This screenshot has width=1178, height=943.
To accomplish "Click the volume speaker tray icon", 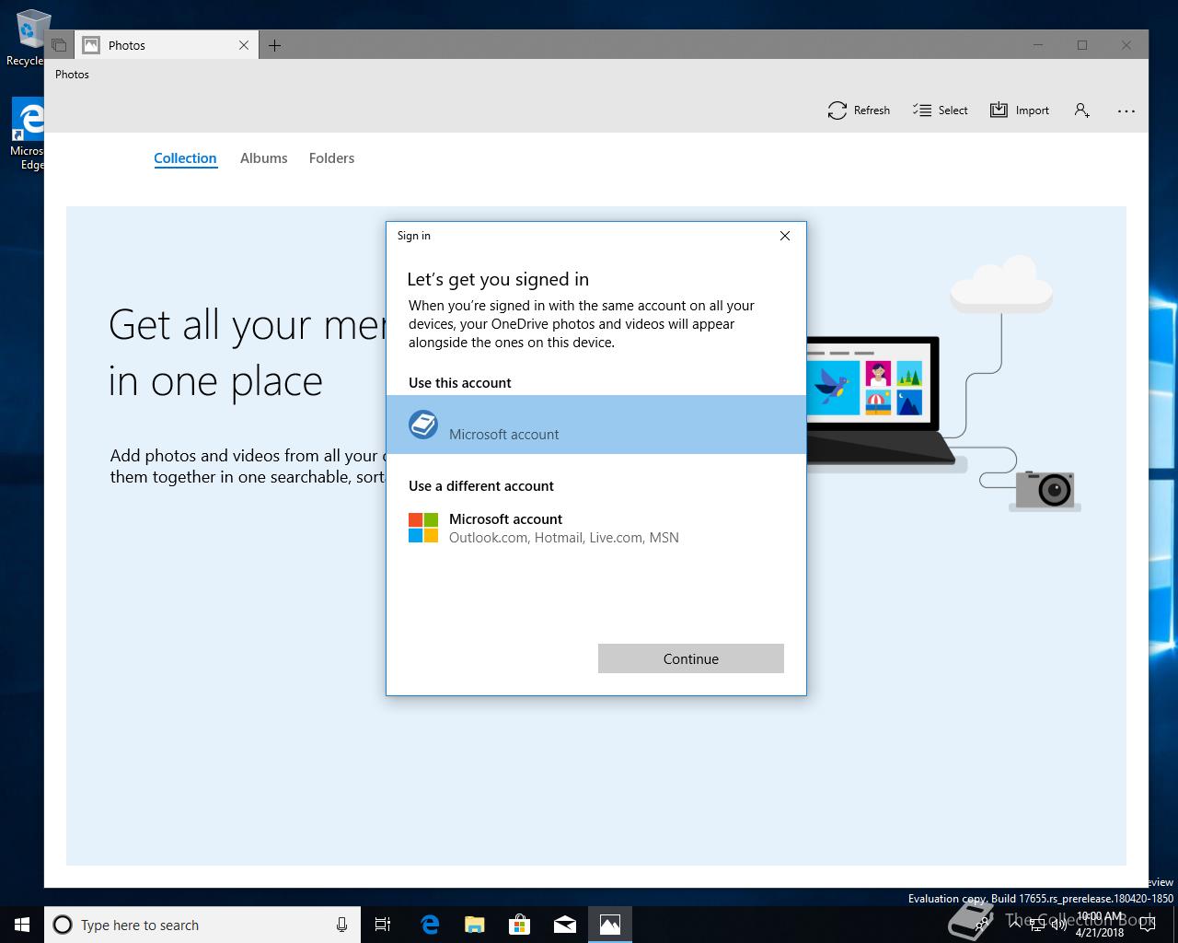I will (1058, 925).
